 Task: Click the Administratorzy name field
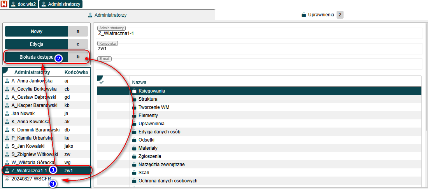260,33
